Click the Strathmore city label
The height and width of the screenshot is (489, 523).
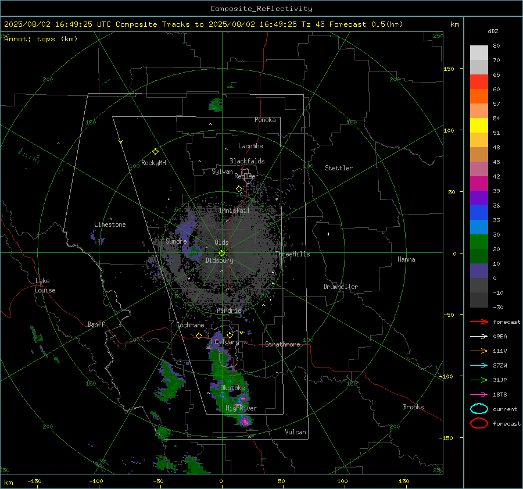coord(282,344)
